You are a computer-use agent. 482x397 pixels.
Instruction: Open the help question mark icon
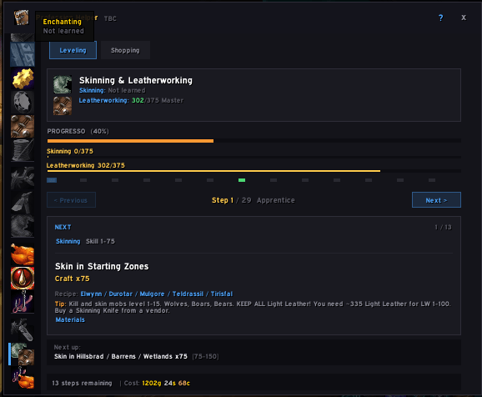pyautogui.click(x=441, y=18)
